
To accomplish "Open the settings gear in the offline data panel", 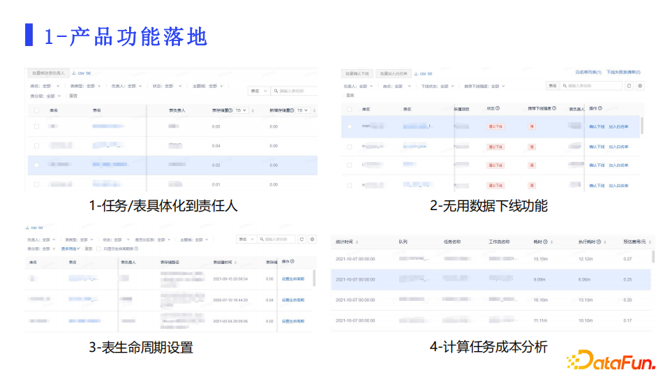I will pos(641,86).
